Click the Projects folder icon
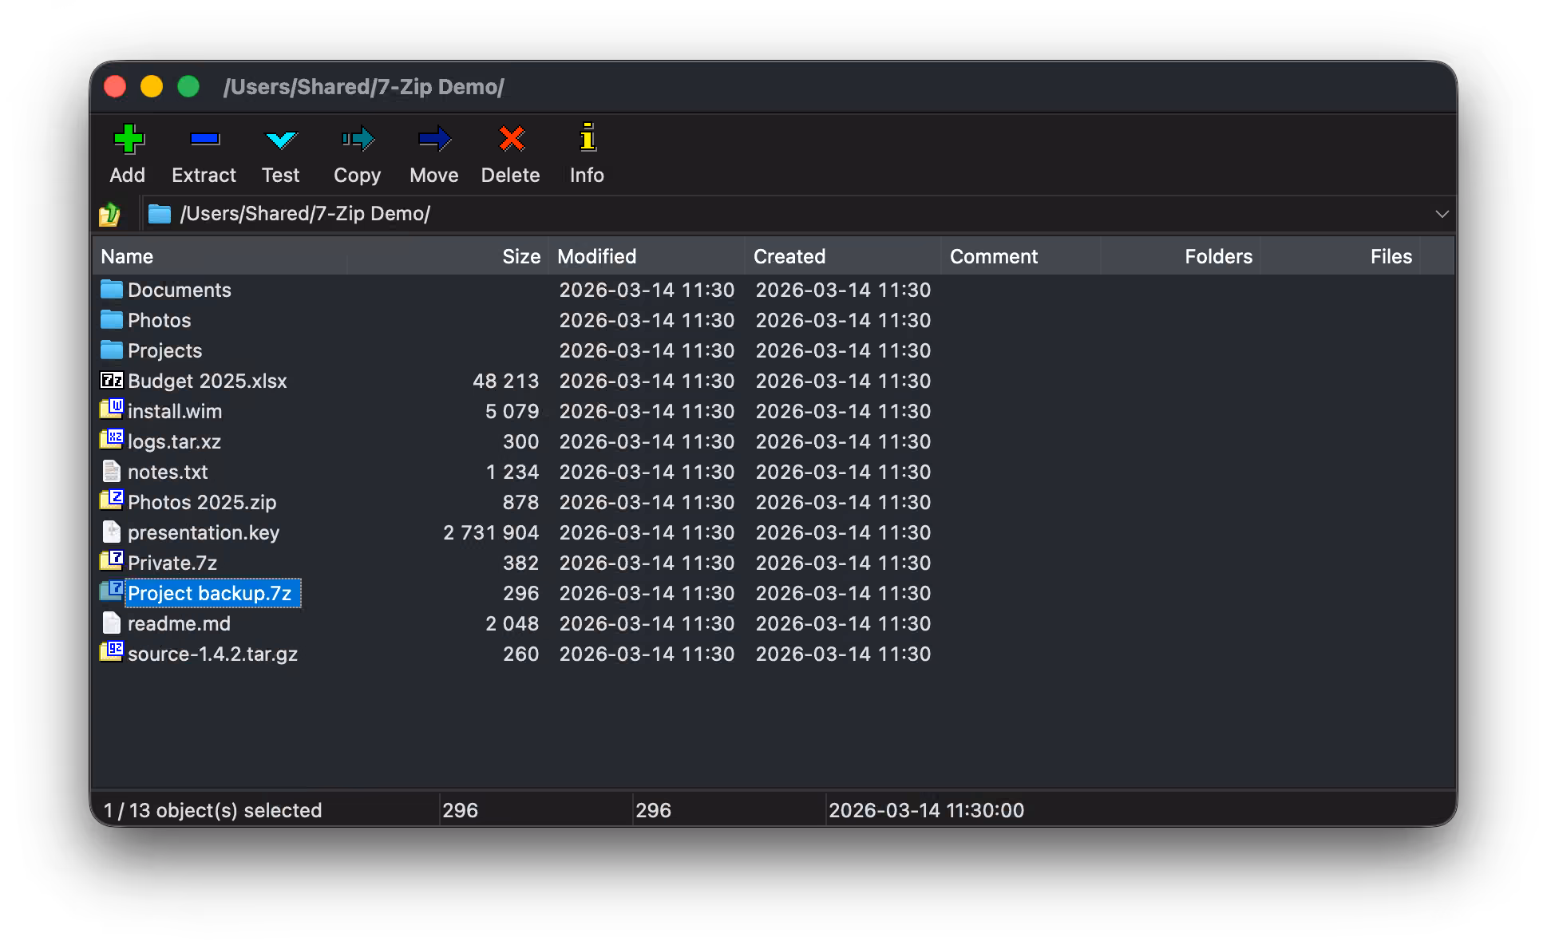This screenshot has width=1547, height=945. tap(112, 350)
